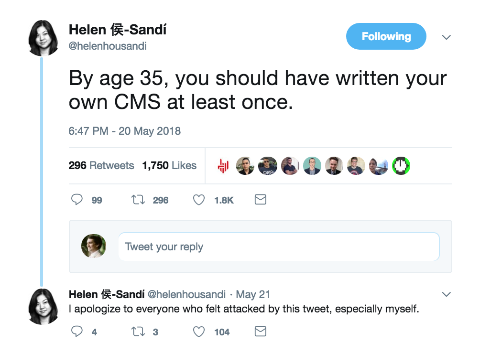Reply to the apology tweet
The width and height of the screenshot is (480, 343).
coord(77,331)
